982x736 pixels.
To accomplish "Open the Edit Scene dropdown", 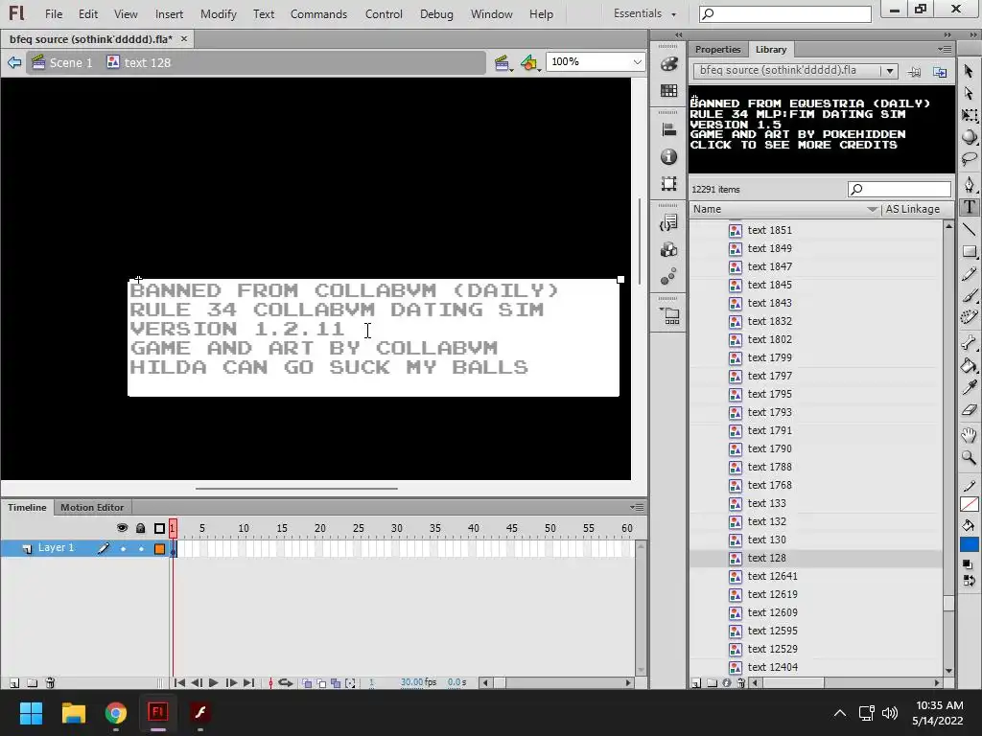I will (x=503, y=62).
